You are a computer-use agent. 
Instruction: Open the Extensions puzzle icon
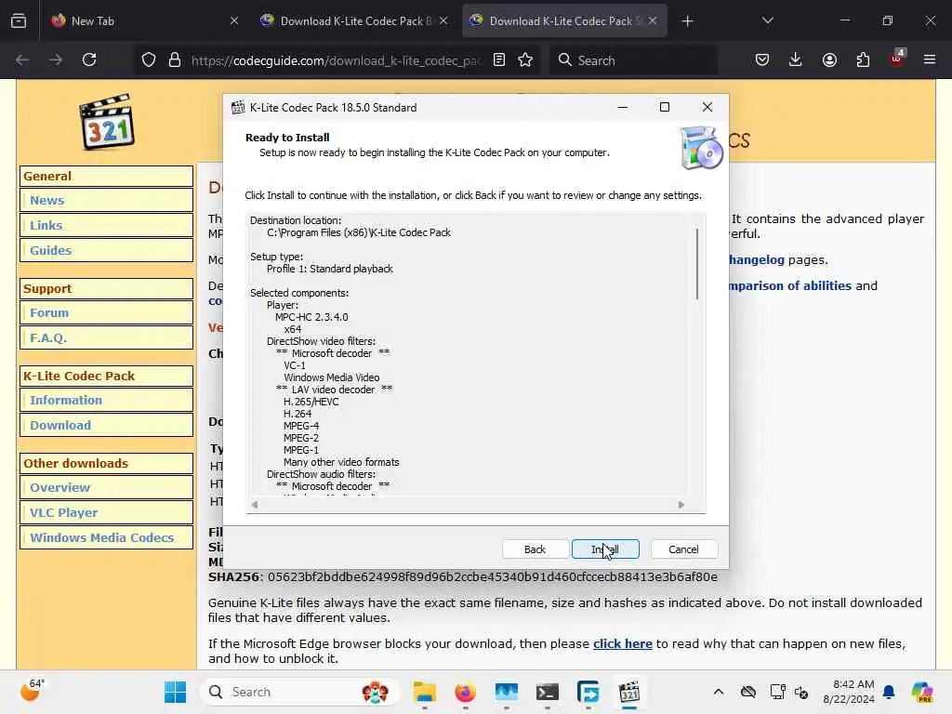click(863, 59)
